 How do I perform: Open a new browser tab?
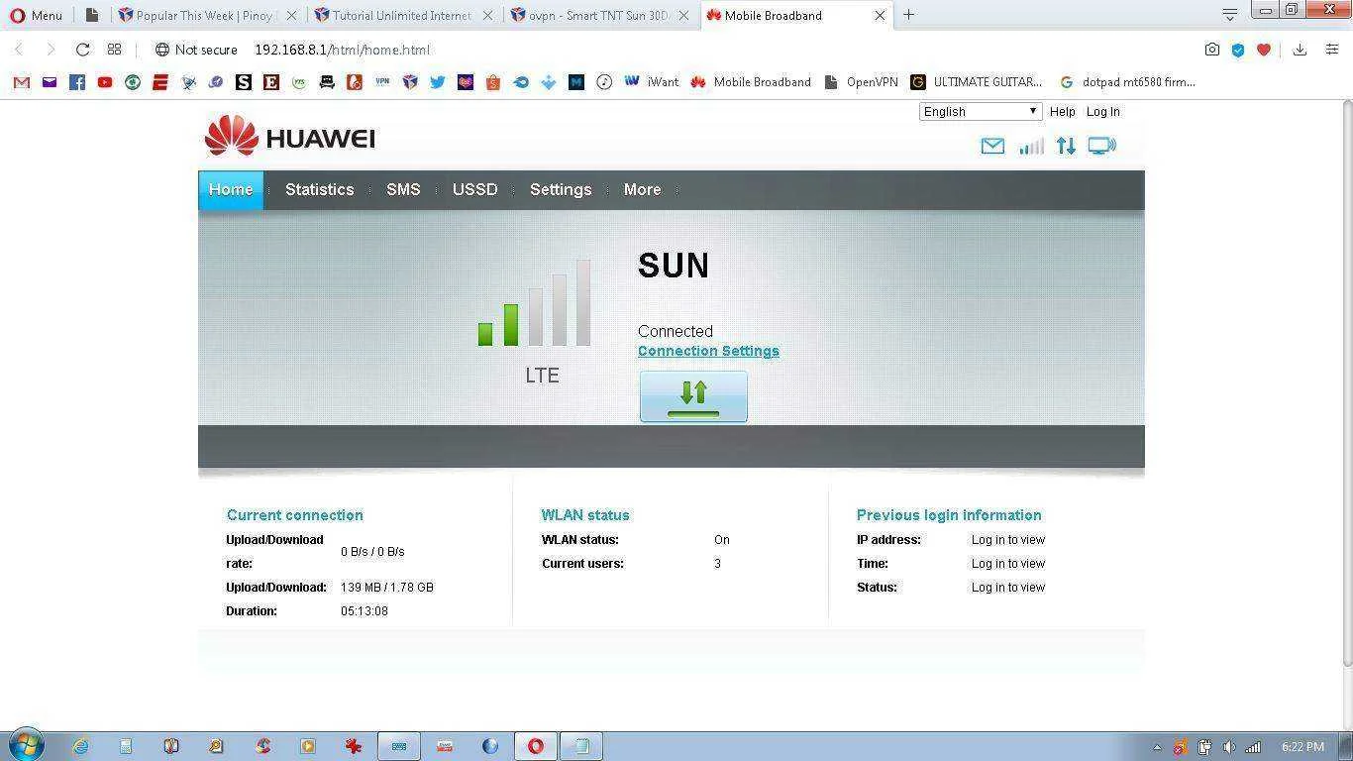pyautogui.click(x=908, y=15)
